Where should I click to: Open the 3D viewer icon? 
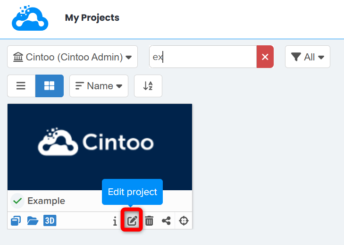(x=50, y=220)
